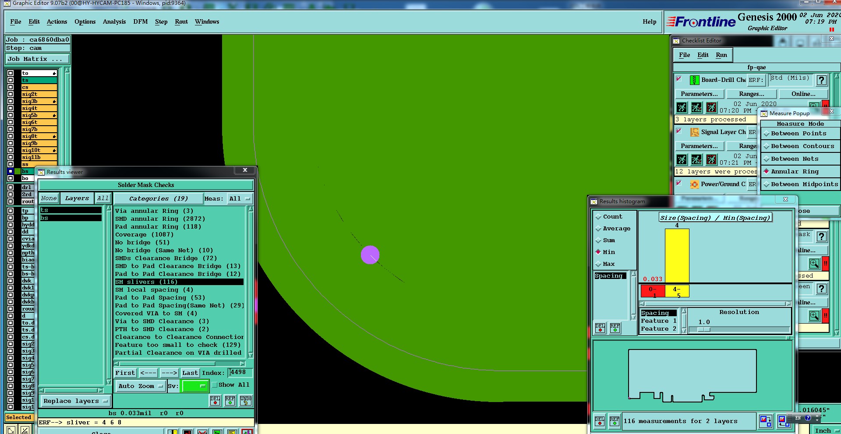Open help question mark for Board-Drill Checks
Image resolution: width=841 pixels, height=434 pixels.
[x=822, y=80]
